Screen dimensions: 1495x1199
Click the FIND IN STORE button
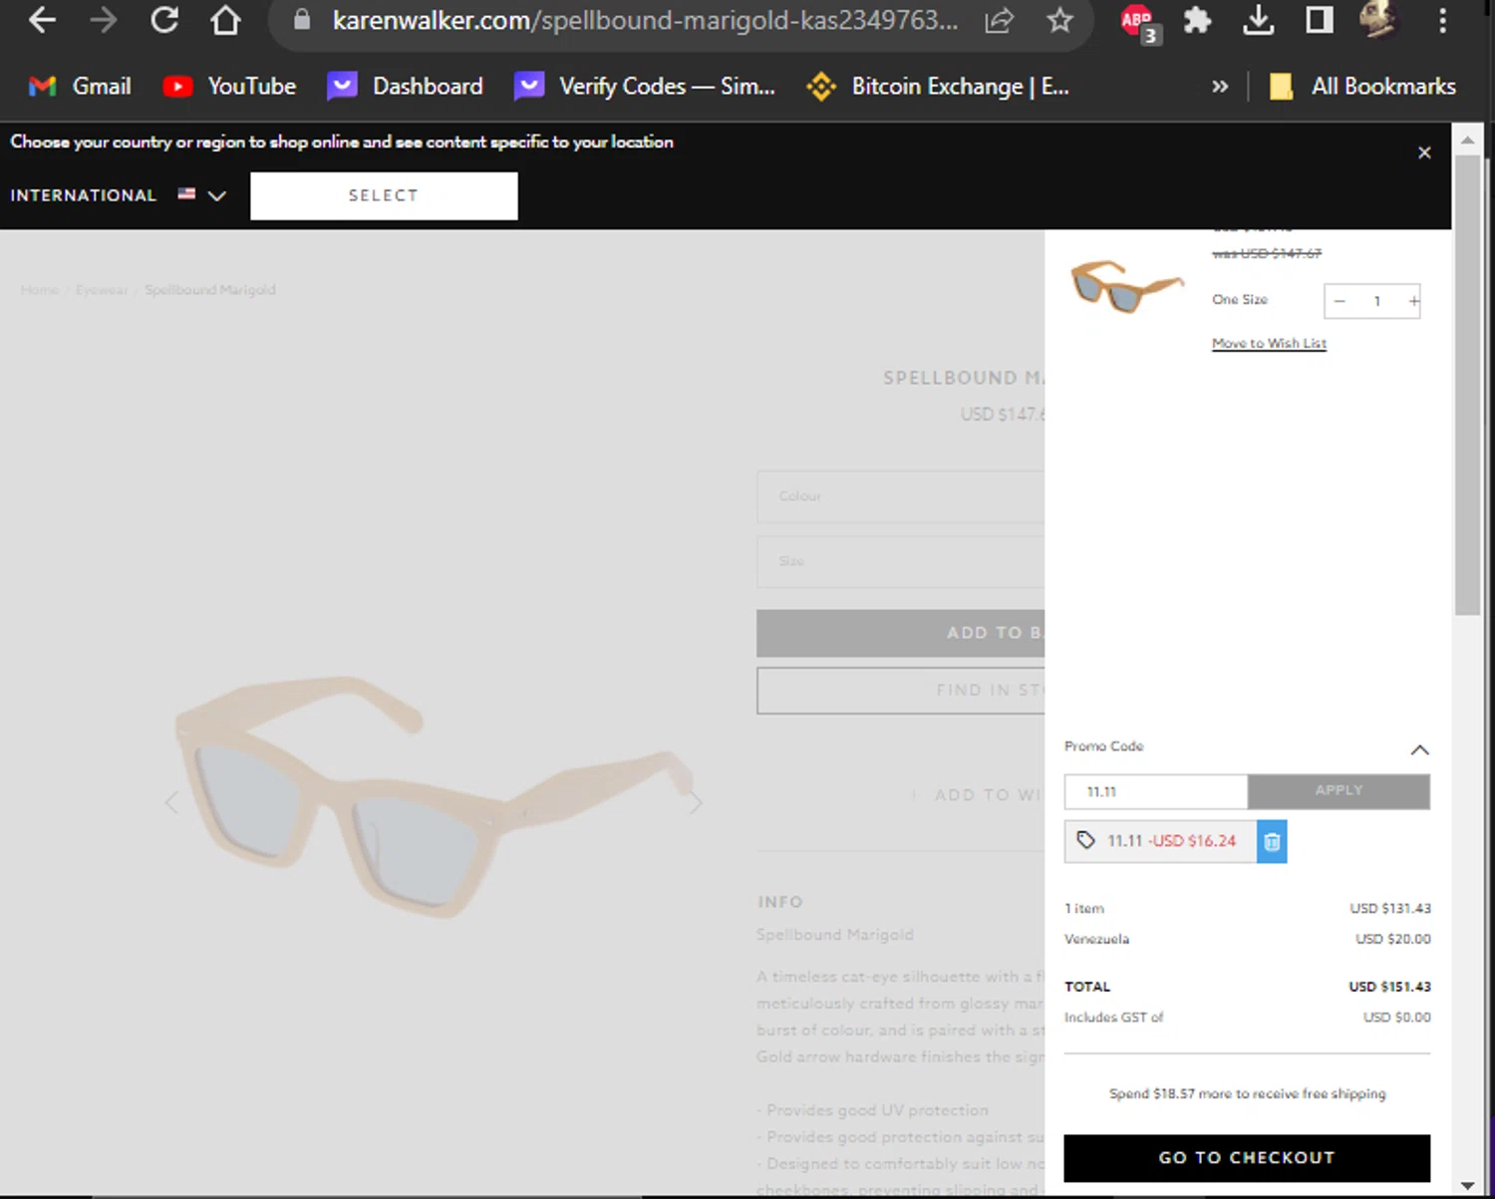click(900, 690)
